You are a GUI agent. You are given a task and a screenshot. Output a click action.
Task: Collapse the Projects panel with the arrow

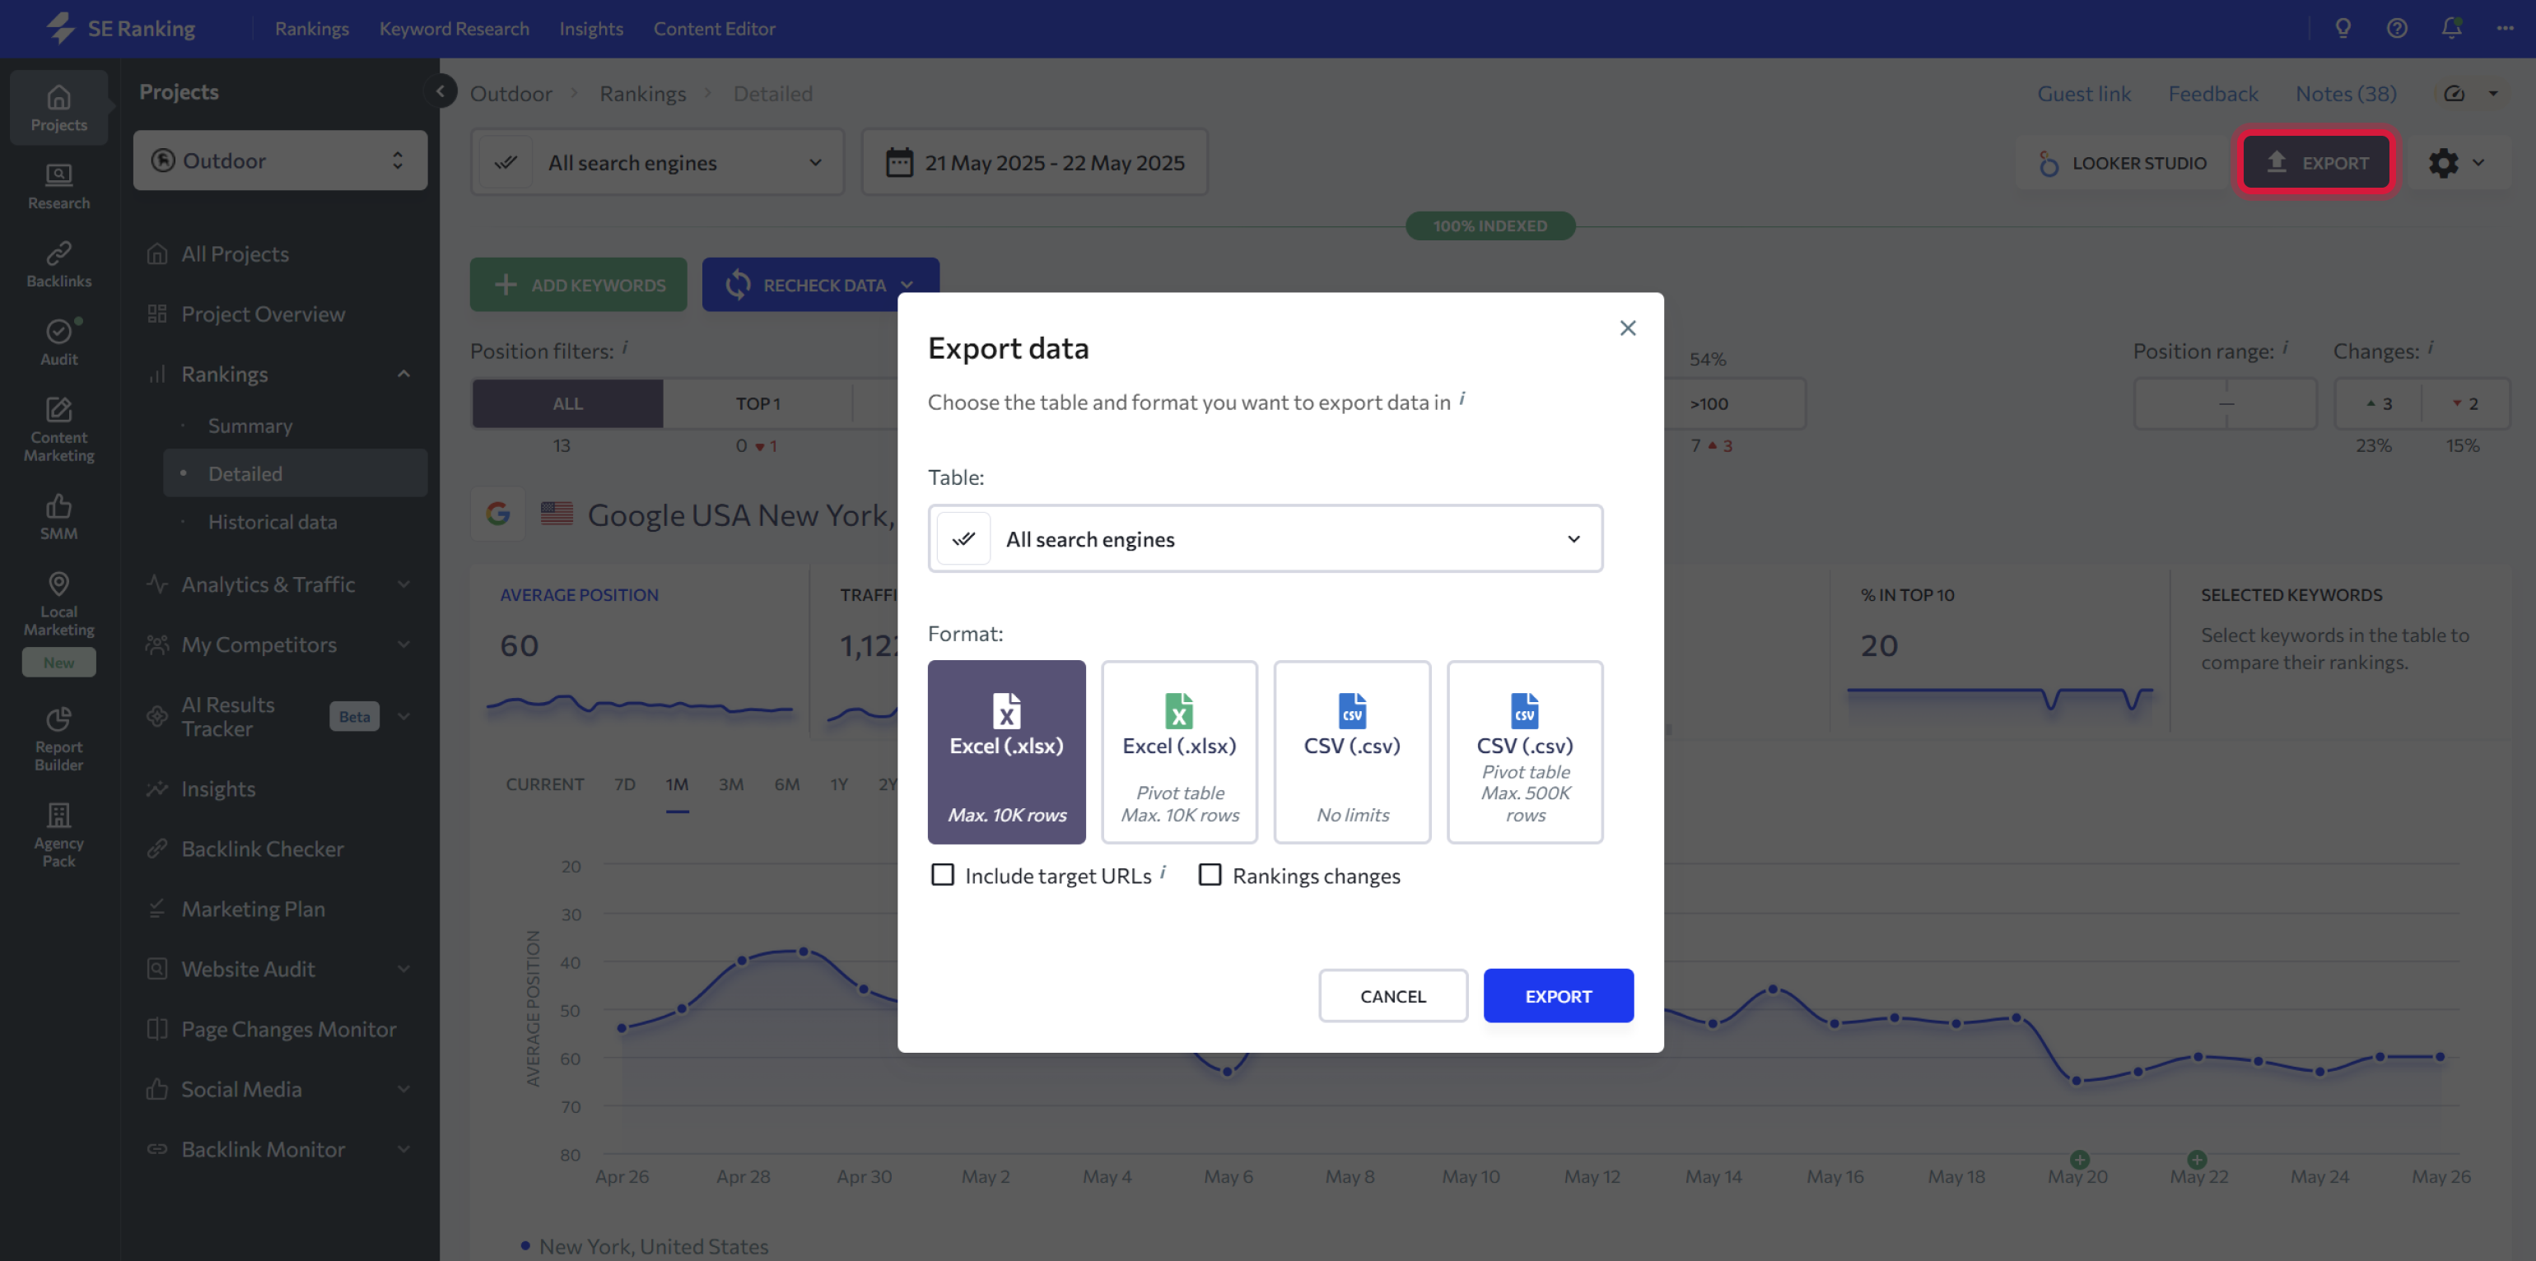point(440,91)
